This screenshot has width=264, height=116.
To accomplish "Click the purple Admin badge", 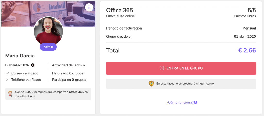I will click(x=48, y=47).
